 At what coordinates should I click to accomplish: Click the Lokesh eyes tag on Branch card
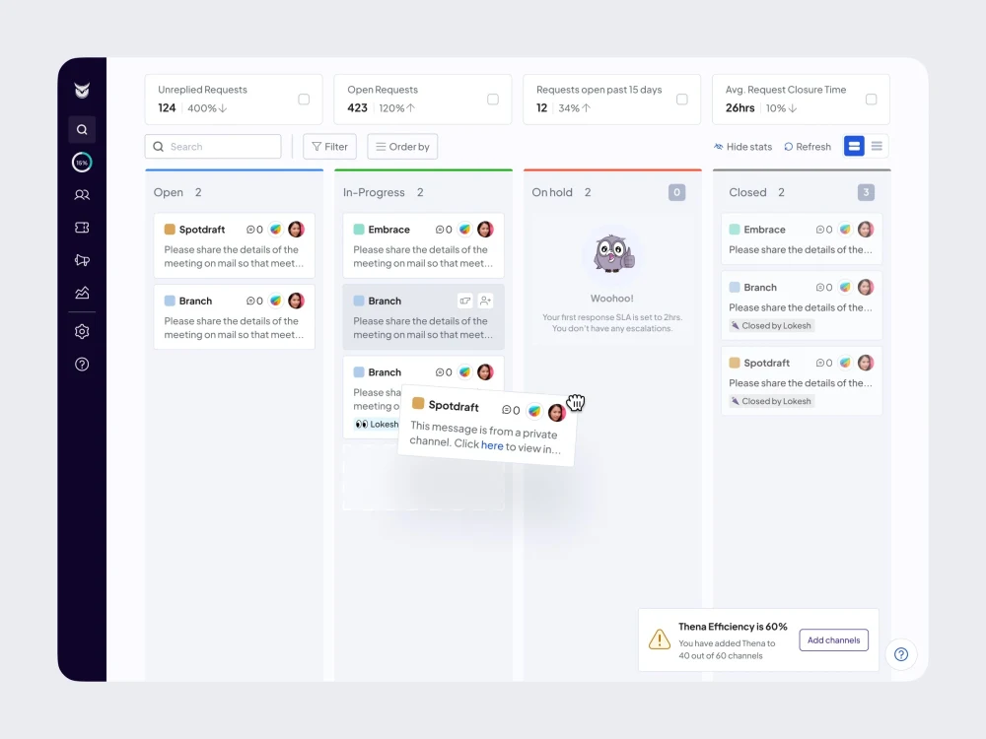[x=377, y=424]
